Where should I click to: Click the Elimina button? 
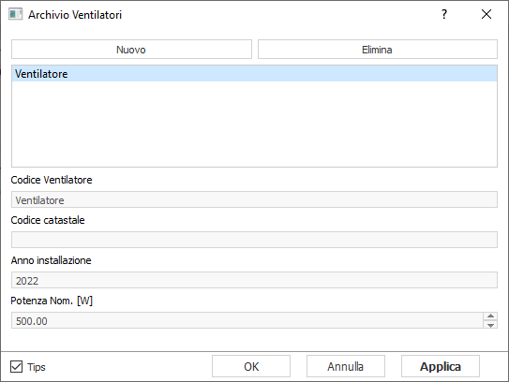tap(378, 50)
